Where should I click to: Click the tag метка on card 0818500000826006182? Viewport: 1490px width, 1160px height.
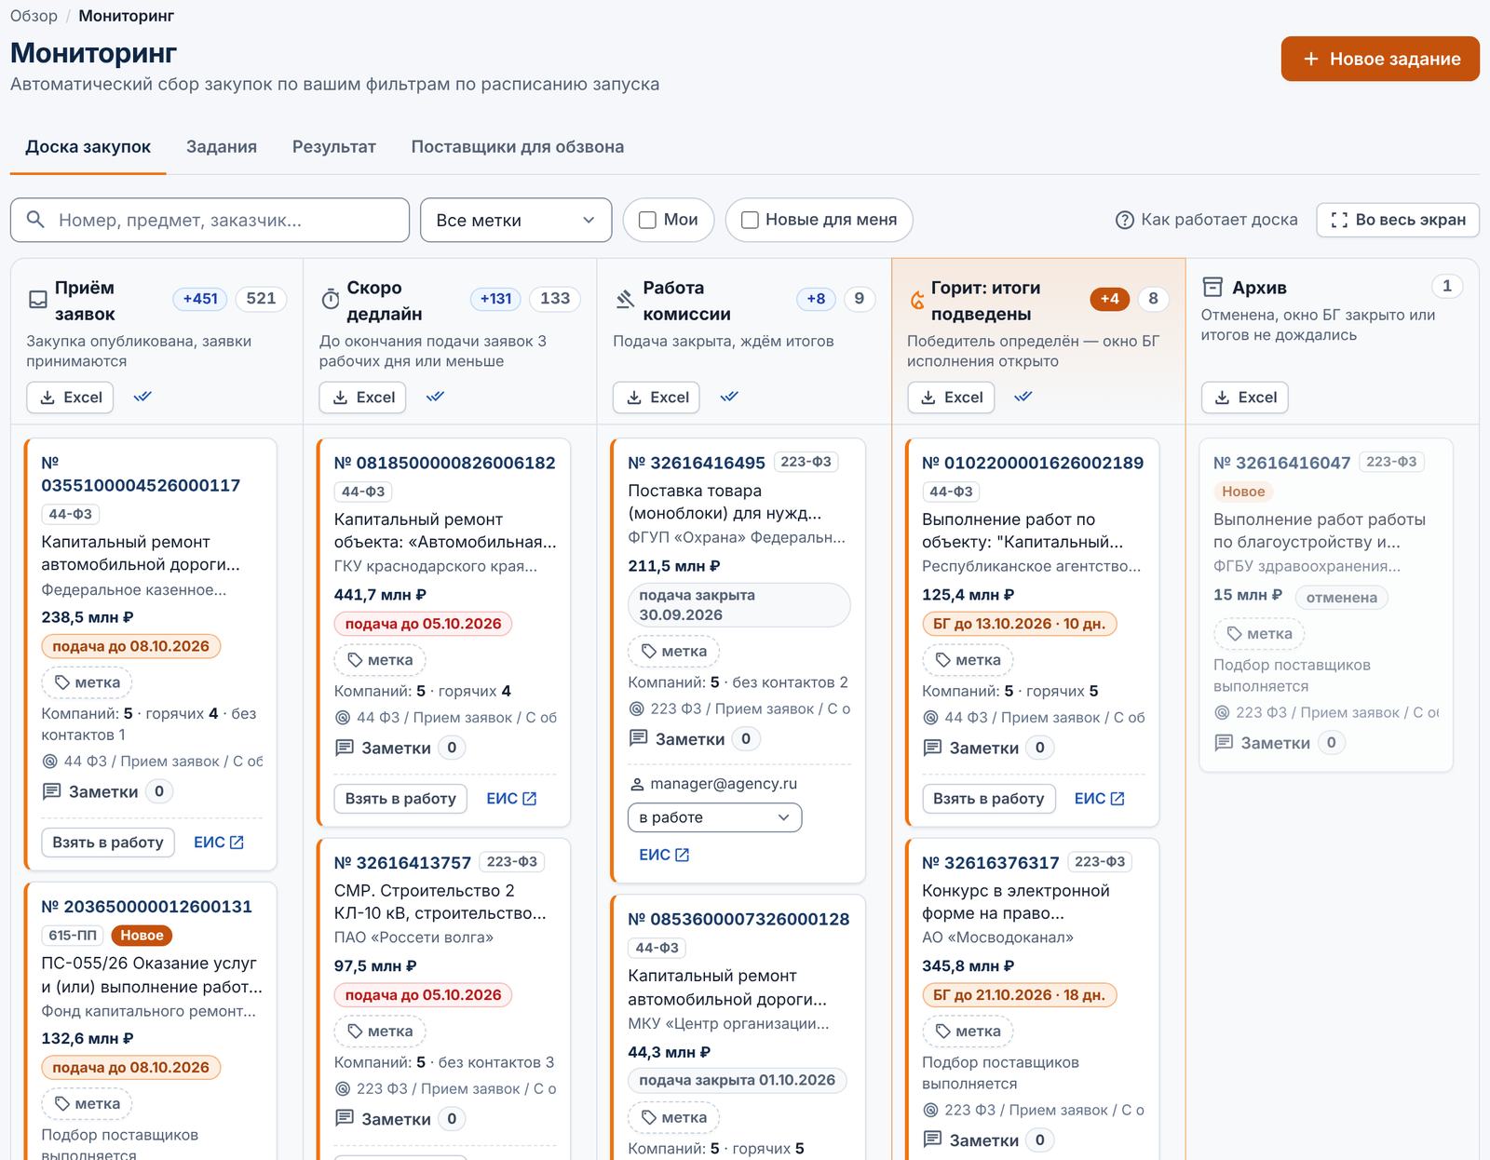(x=380, y=660)
